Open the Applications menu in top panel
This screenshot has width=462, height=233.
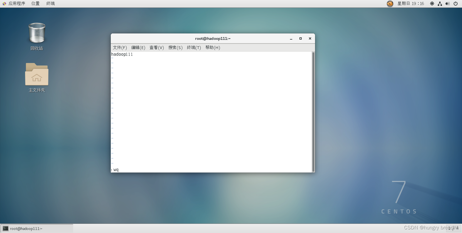coord(14,4)
